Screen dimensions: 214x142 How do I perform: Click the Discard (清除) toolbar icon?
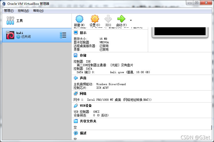pos(108,19)
